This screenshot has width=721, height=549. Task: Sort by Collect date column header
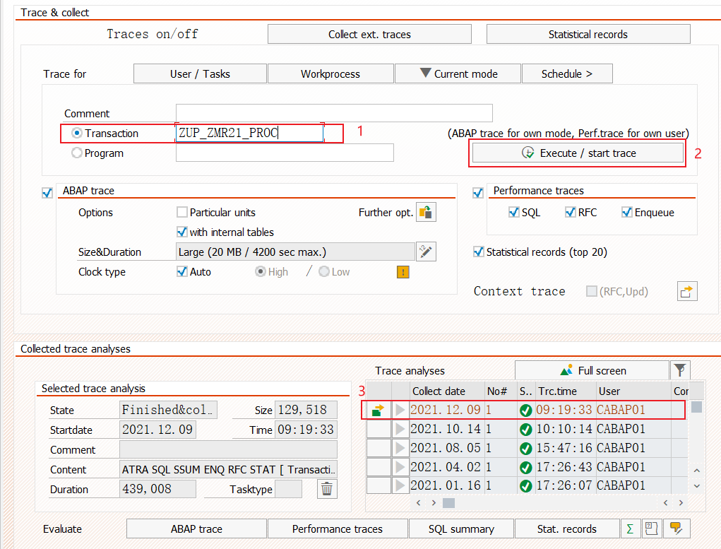point(448,391)
